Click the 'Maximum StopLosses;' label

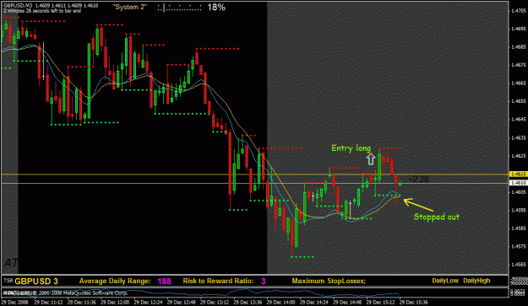tap(329, 282)
